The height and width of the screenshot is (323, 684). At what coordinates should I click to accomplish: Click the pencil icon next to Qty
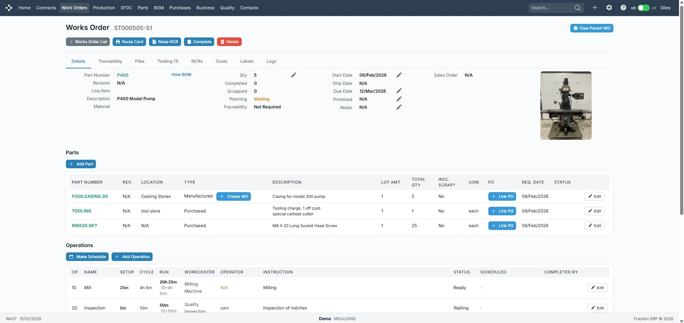[x=293, y=75]
